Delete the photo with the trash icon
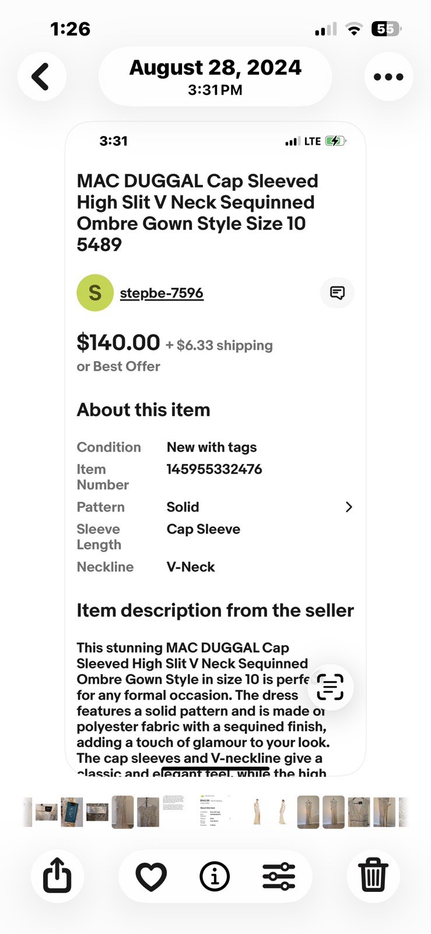The height and width of the screenshot is (934, 431). 373,876
